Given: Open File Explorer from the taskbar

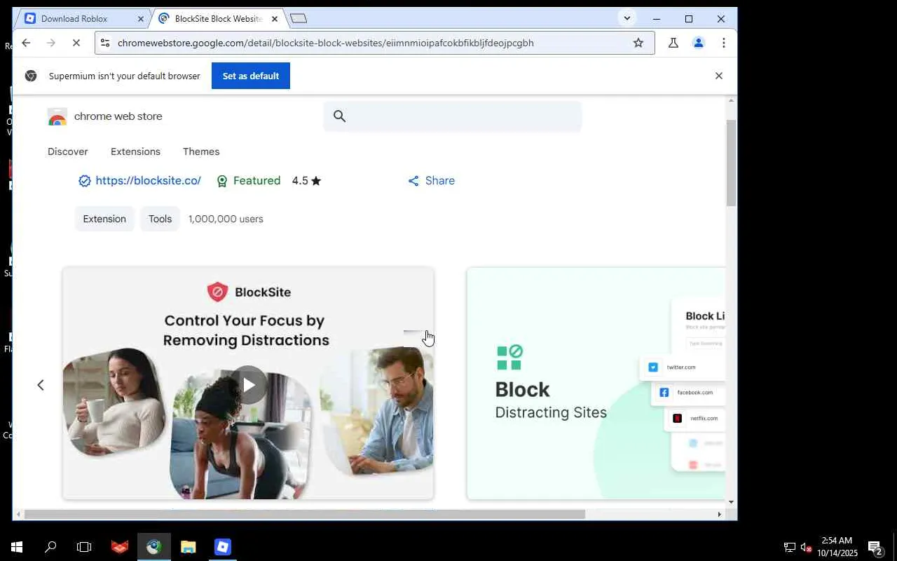Looking at the screenshot, I should [x=188, y=547].
